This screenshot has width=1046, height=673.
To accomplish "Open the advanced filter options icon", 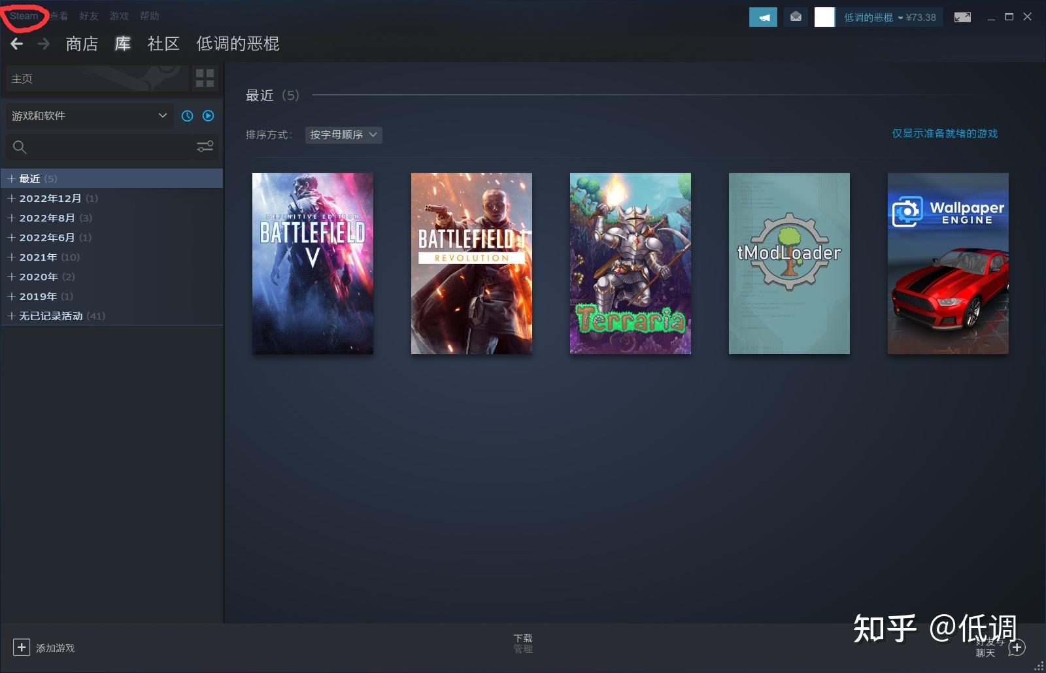I will coord(205,146).
